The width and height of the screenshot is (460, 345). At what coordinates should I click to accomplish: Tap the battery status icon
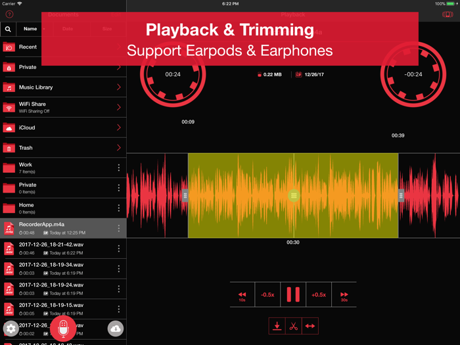click(x=450, y=3)
